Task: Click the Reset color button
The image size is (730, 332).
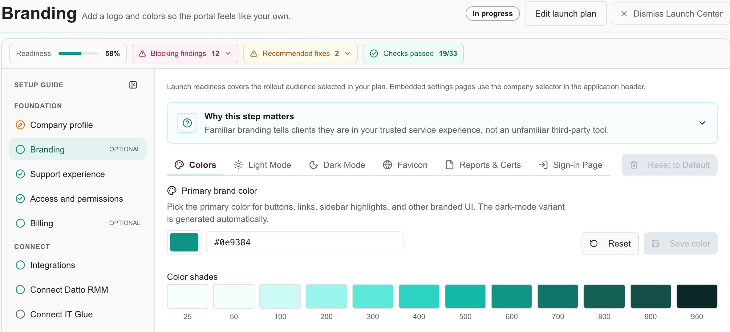Action: pyautogui.click(x=610, y=244)
